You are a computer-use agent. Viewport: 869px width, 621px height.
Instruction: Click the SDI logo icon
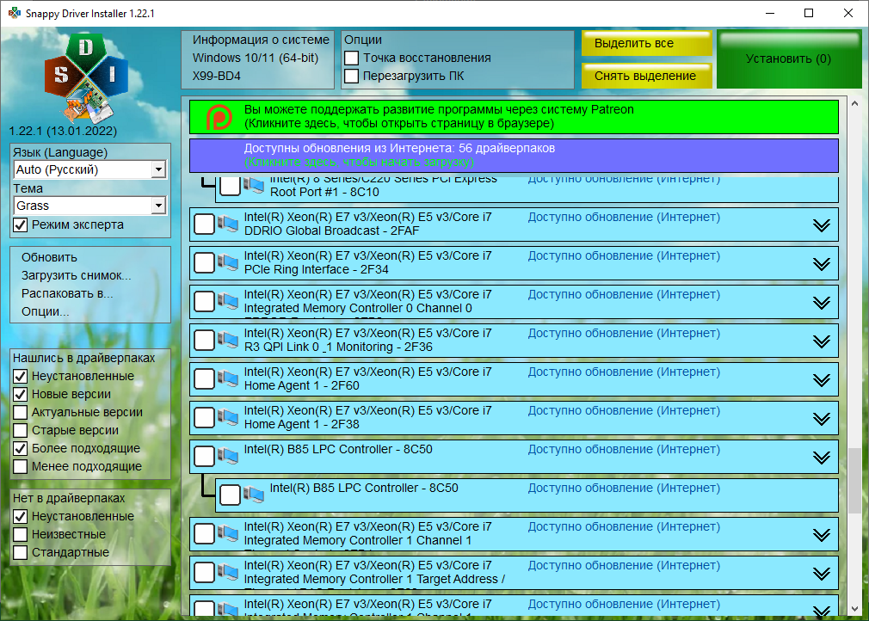pyautogui.click(x=85, y=77)
